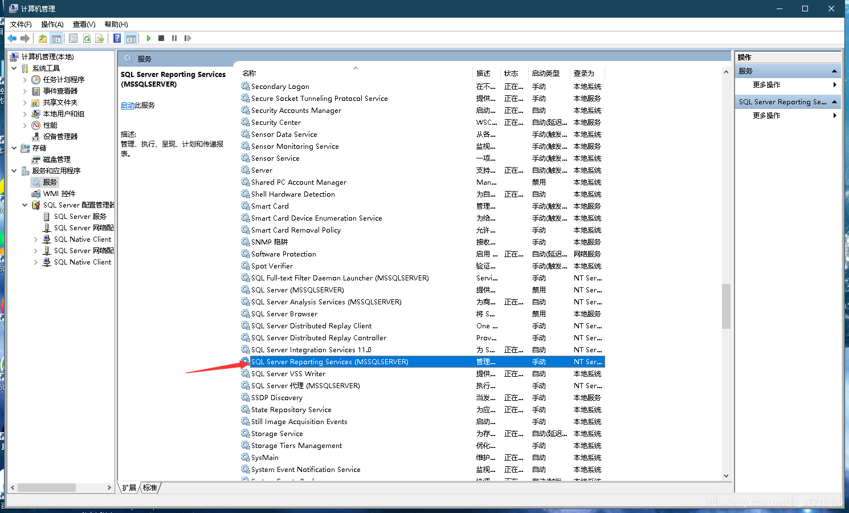The image size is (849, 513).
Task: Collapse the SQL Server 配置管理器 tree node
Action: (25, 205)
